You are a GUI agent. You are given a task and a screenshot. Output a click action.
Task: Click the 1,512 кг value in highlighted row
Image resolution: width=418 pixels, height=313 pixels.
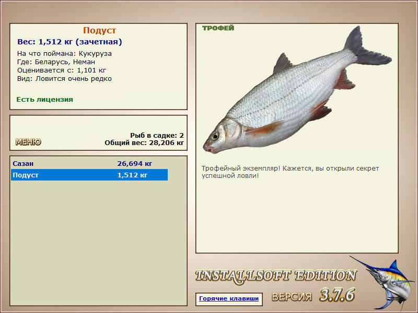click(x=132, y=175)
